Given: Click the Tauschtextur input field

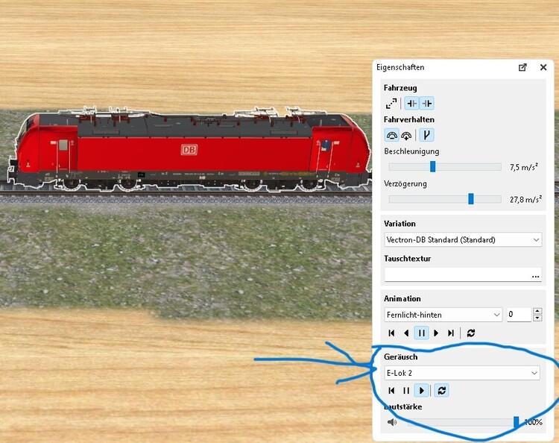Looking at the screenshot, I should (456, 275).
